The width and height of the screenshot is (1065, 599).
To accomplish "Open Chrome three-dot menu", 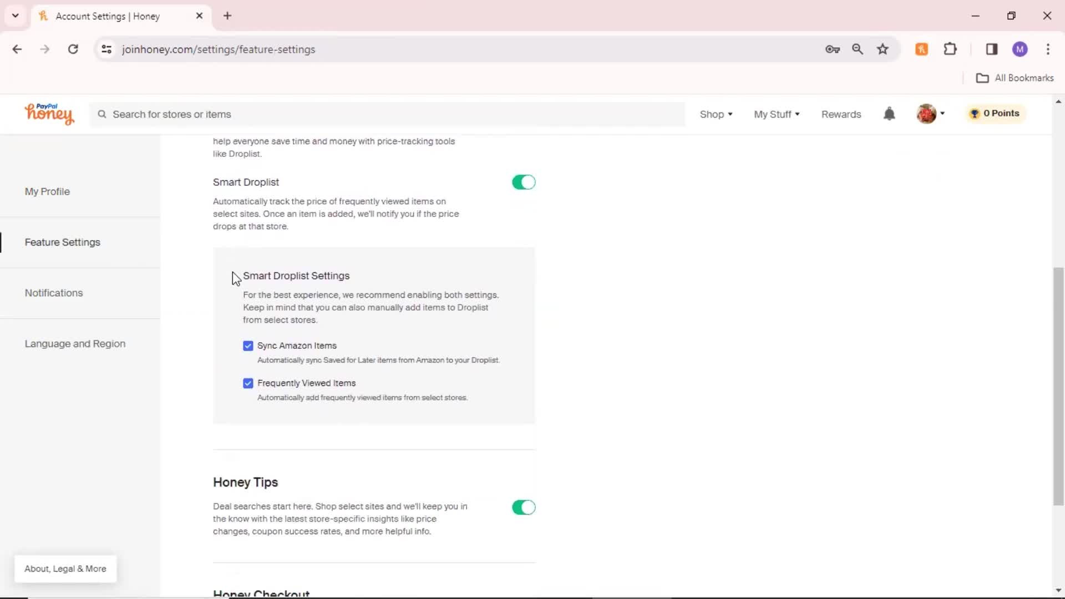I will (x=1048, y=49).
